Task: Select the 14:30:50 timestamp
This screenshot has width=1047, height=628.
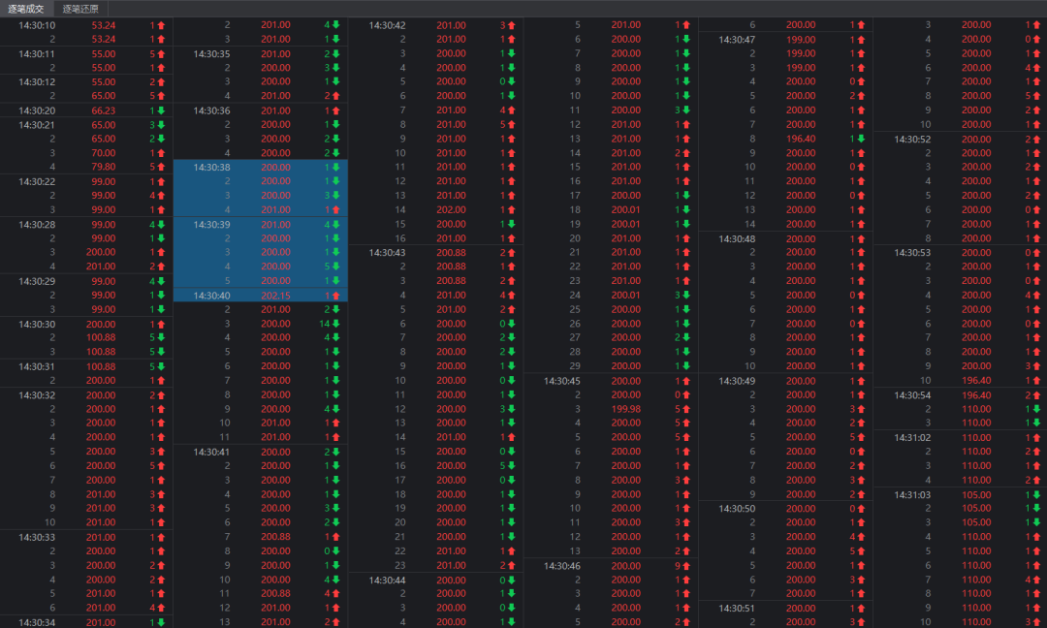Action: coord(737,509)
